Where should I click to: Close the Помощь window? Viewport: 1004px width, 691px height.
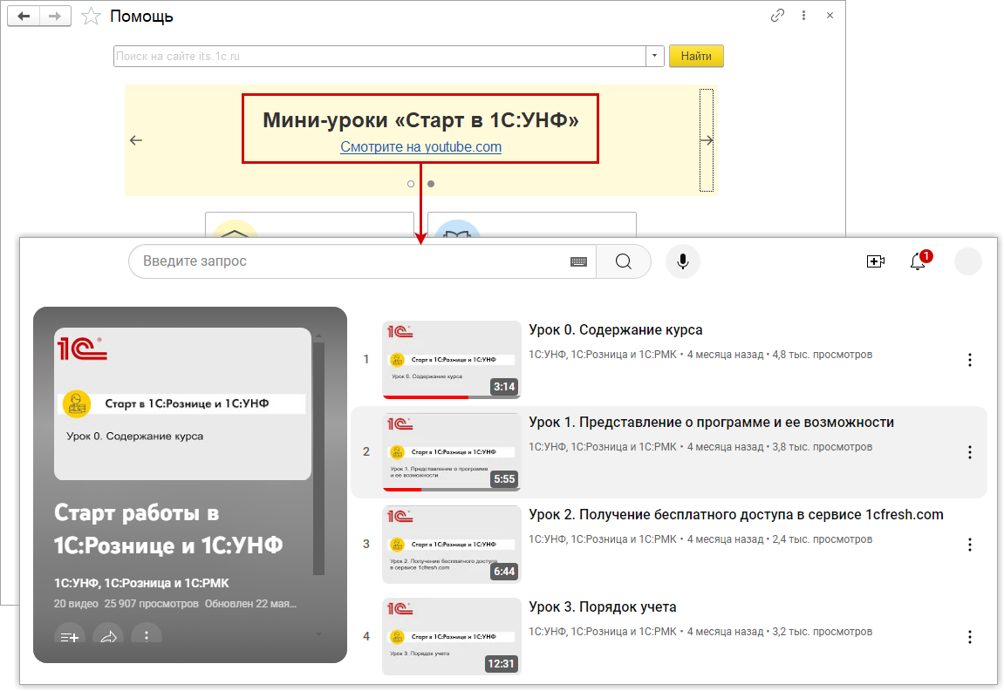pyautogui.click(x=830, y=16)
